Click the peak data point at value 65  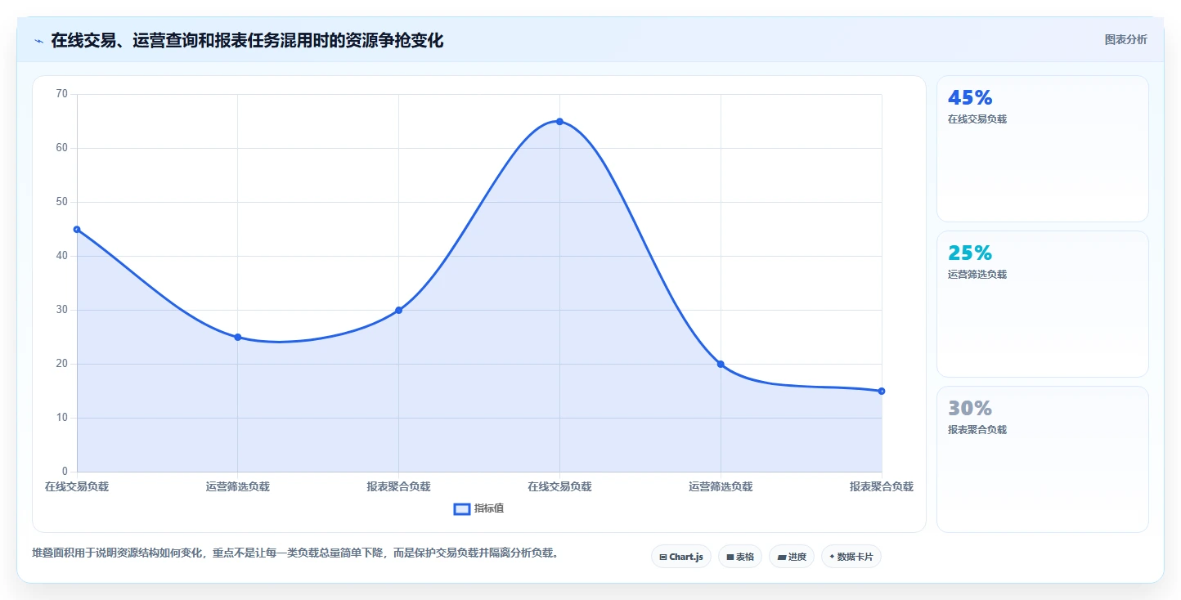point(559,122)
